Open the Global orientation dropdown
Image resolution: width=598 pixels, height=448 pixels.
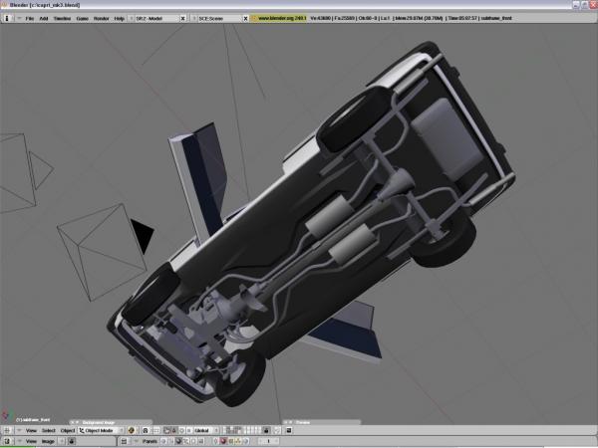tap(205, 430)
